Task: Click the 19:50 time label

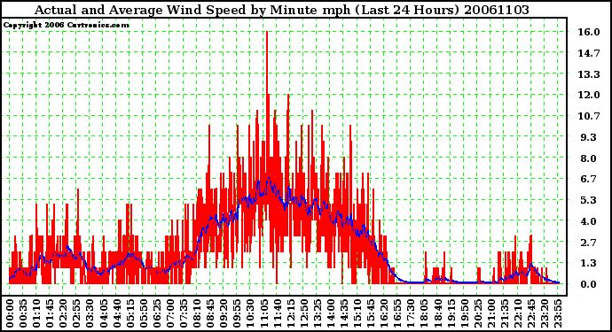Action: click(465, 313)
